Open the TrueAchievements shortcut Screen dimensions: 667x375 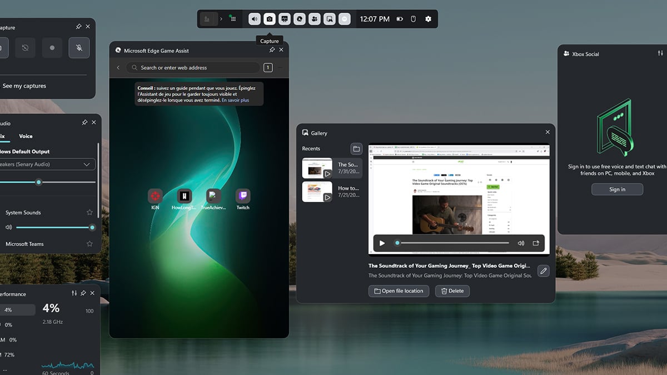[213, 199]
